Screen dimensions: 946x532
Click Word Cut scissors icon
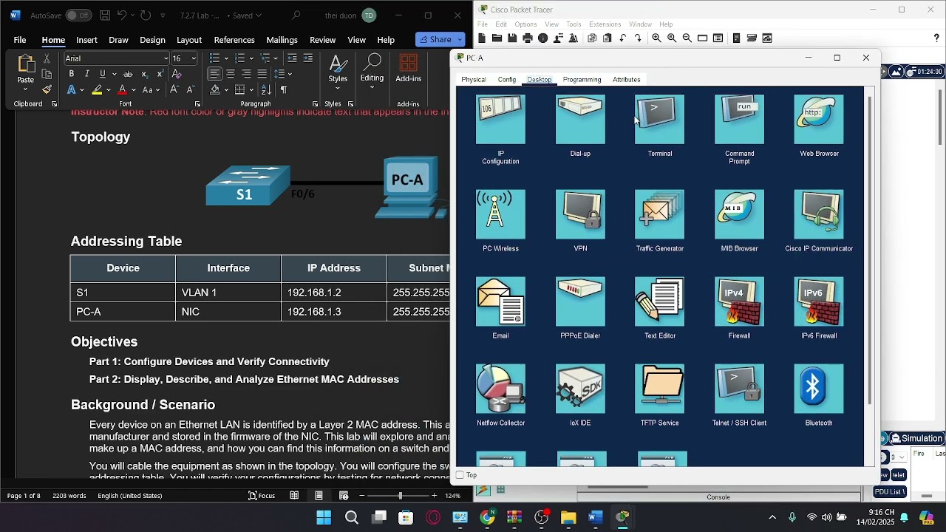coord(47,58)
